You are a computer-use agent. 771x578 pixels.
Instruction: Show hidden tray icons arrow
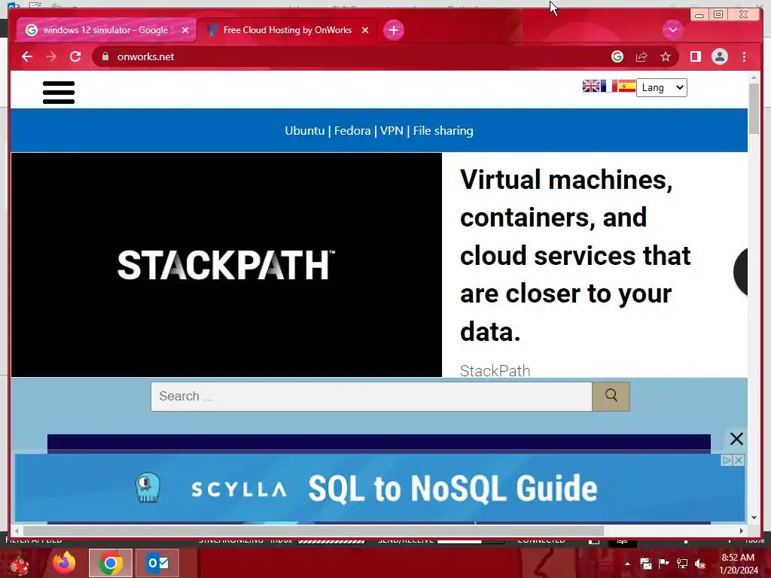(627, 564)
